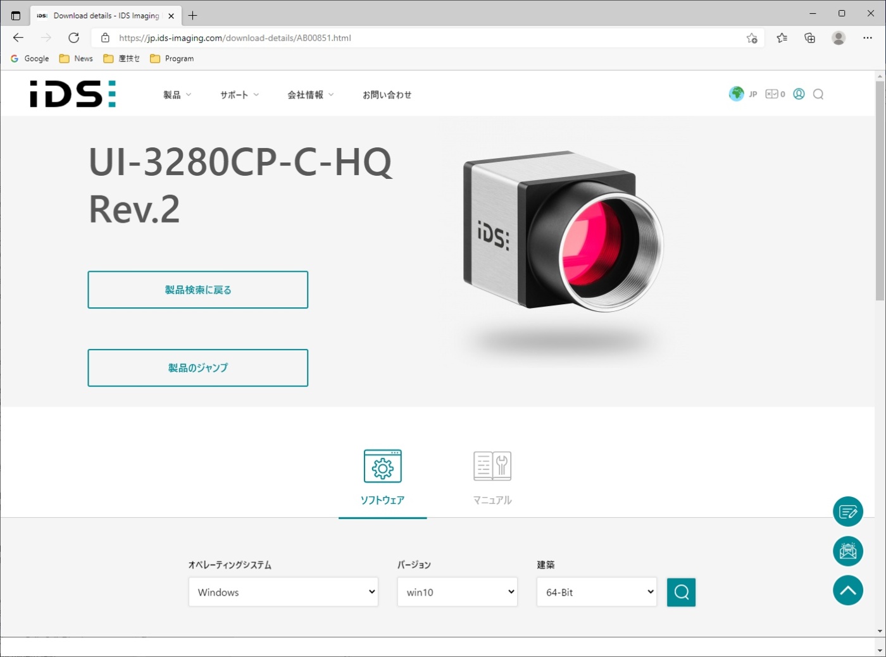Switch to the マニュアル tab label
Viewport: 886px width, 657px height.
(x=492, y=500)
